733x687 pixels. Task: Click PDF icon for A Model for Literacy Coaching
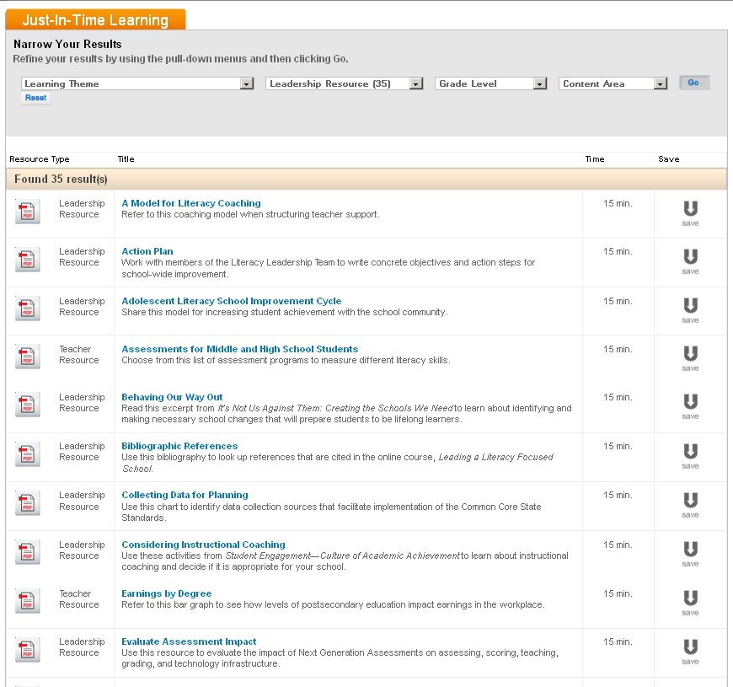click(28, 212)
